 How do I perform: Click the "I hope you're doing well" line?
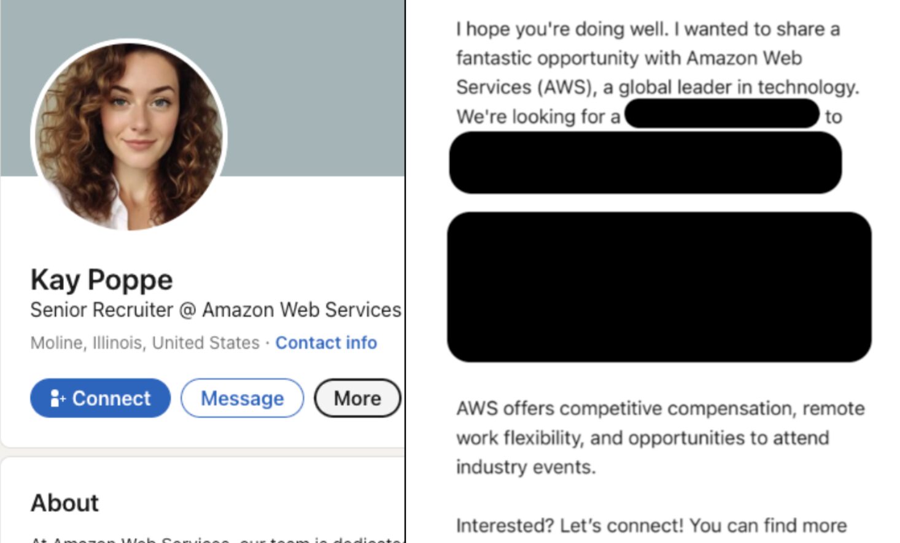tap(648, 29)
